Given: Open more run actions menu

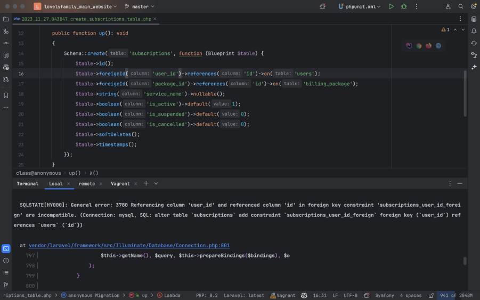Looking at the screenshot, I should tap(416, 6).
